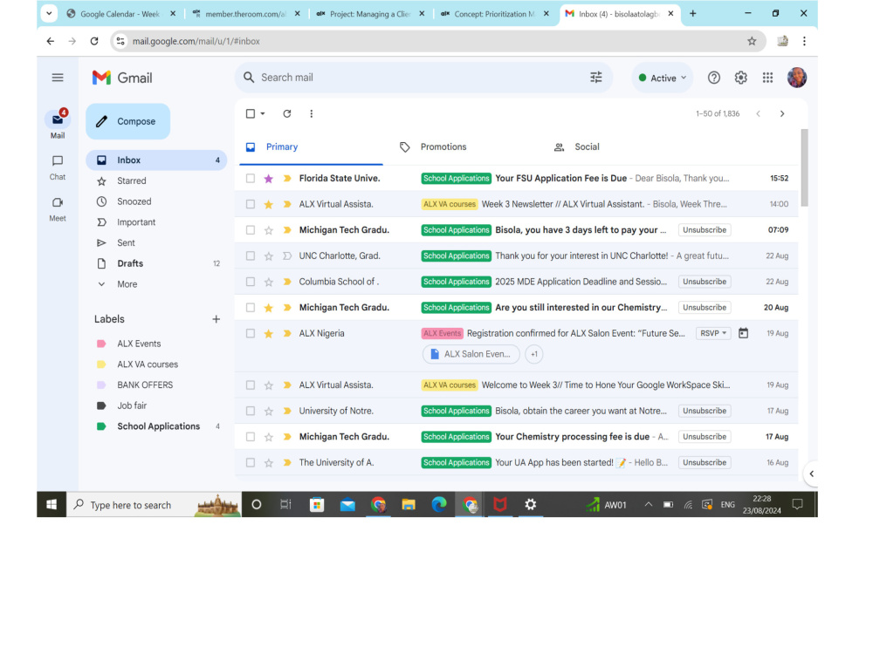Open the Google account profile picture
The height and width of the screenshot is (654, 873).
click(797, 78)
